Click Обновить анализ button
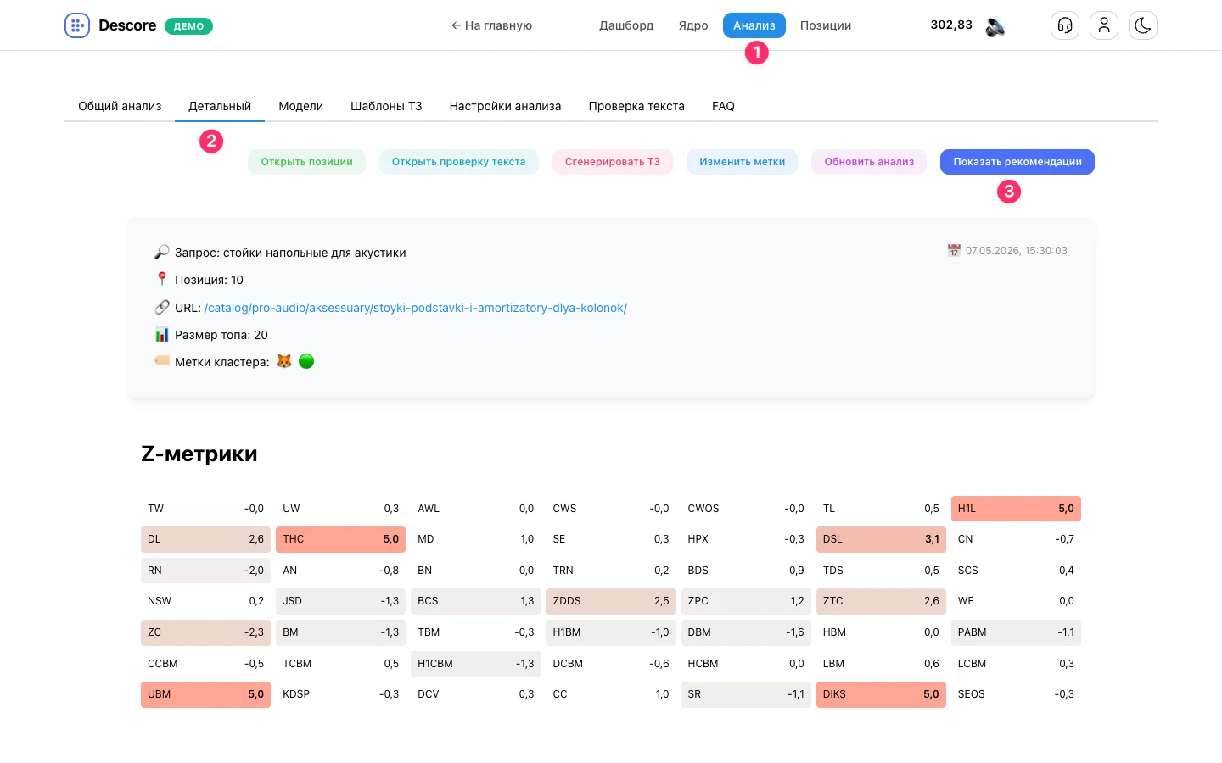This screenshot has height=763, width=1222. (x=869, y=162)
